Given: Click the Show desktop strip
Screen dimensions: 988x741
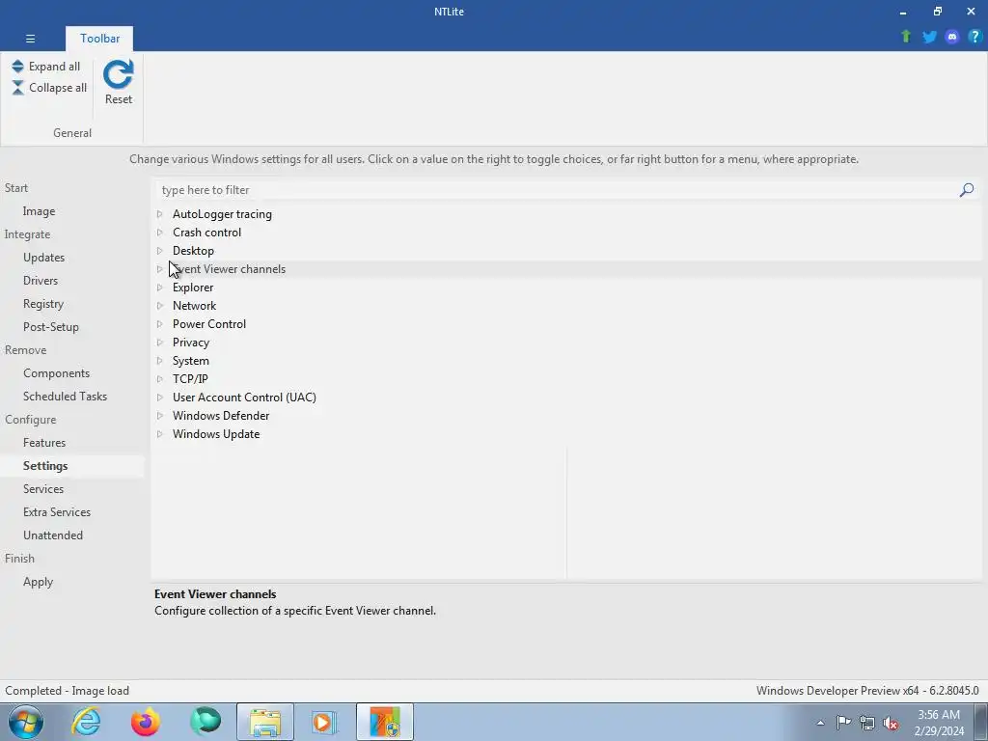Looking at the screenshot, I should [983, 722].
